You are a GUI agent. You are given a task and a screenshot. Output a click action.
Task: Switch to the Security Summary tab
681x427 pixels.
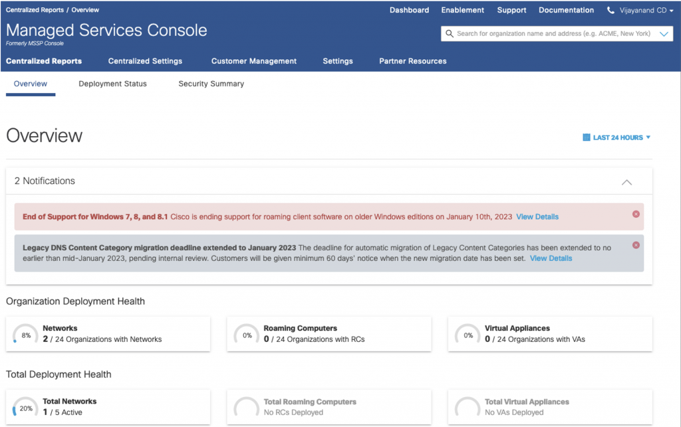(211, 84)
